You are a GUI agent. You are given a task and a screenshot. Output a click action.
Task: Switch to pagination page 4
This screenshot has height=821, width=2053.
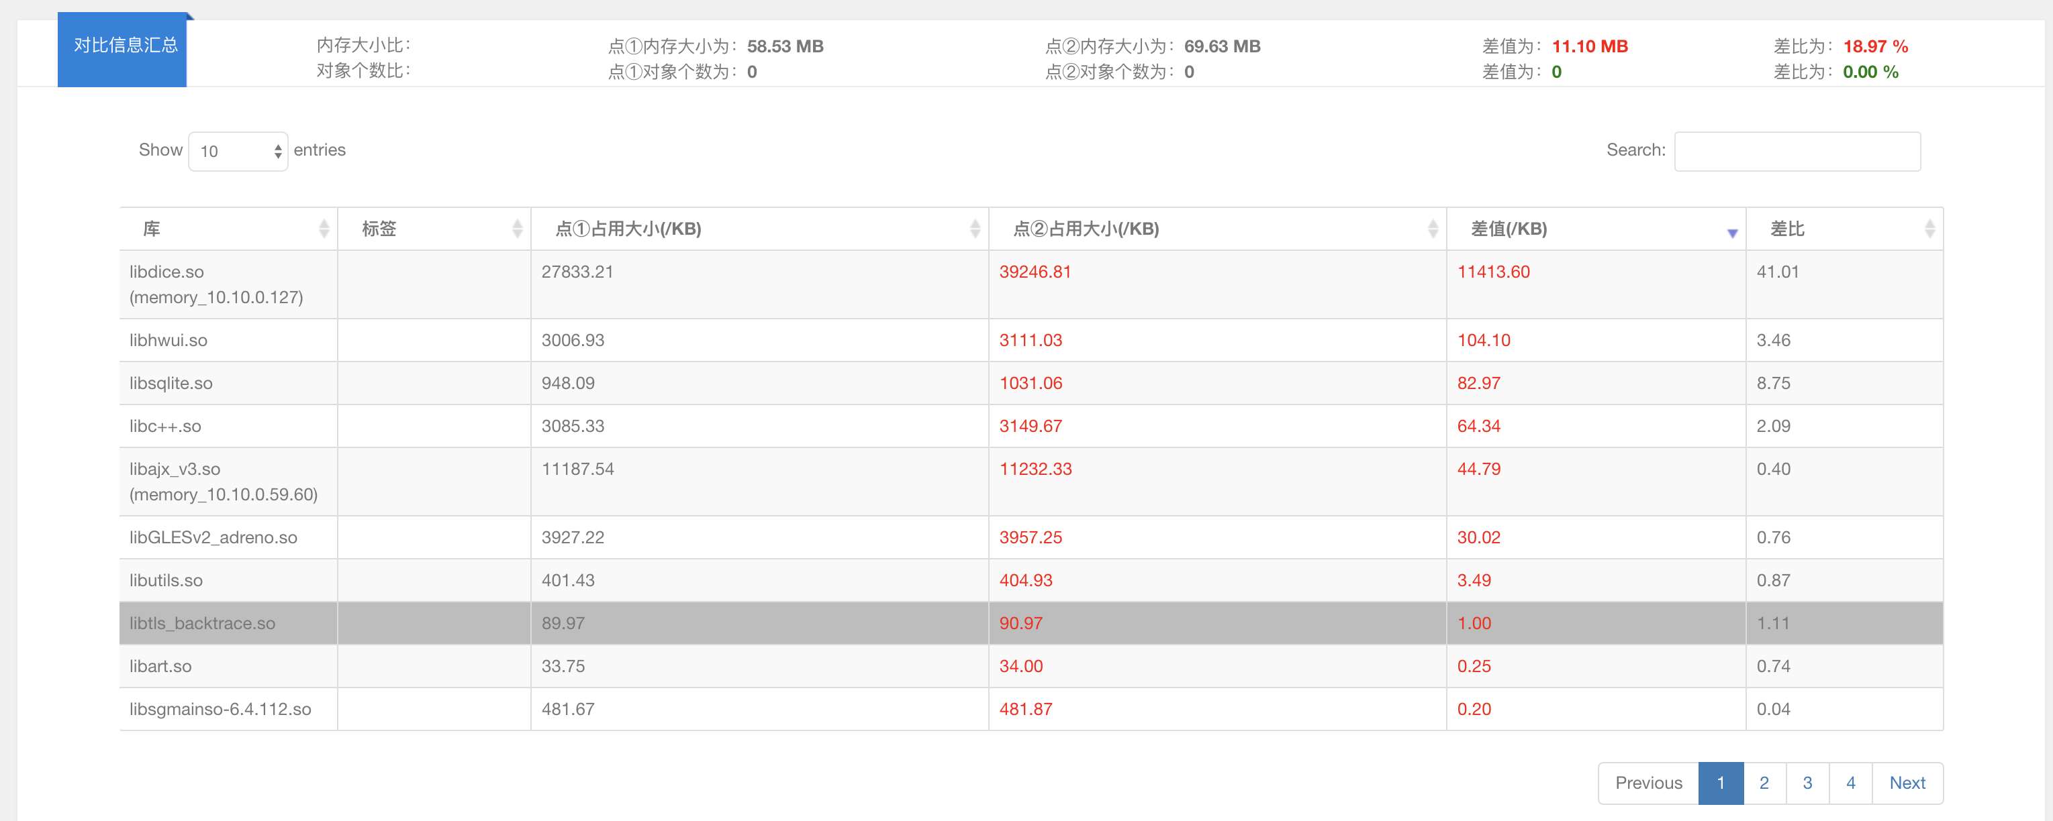[x=1850, y=783]
